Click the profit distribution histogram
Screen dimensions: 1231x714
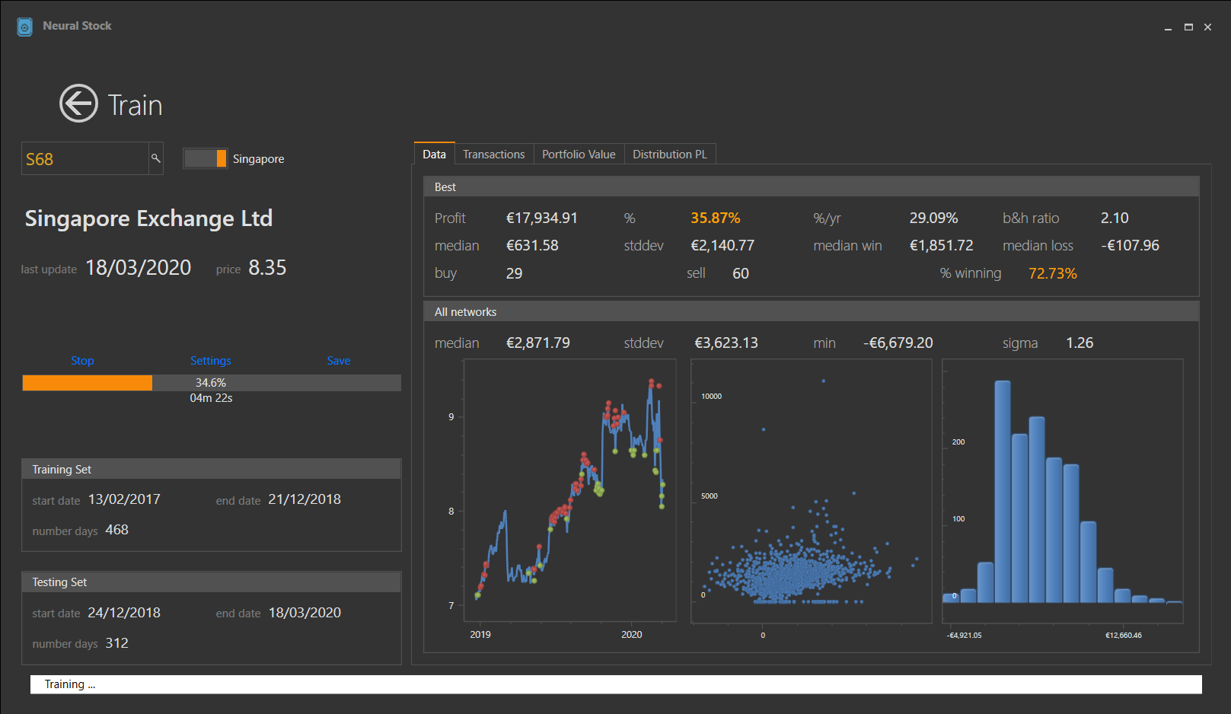[x=1063, y=491]
